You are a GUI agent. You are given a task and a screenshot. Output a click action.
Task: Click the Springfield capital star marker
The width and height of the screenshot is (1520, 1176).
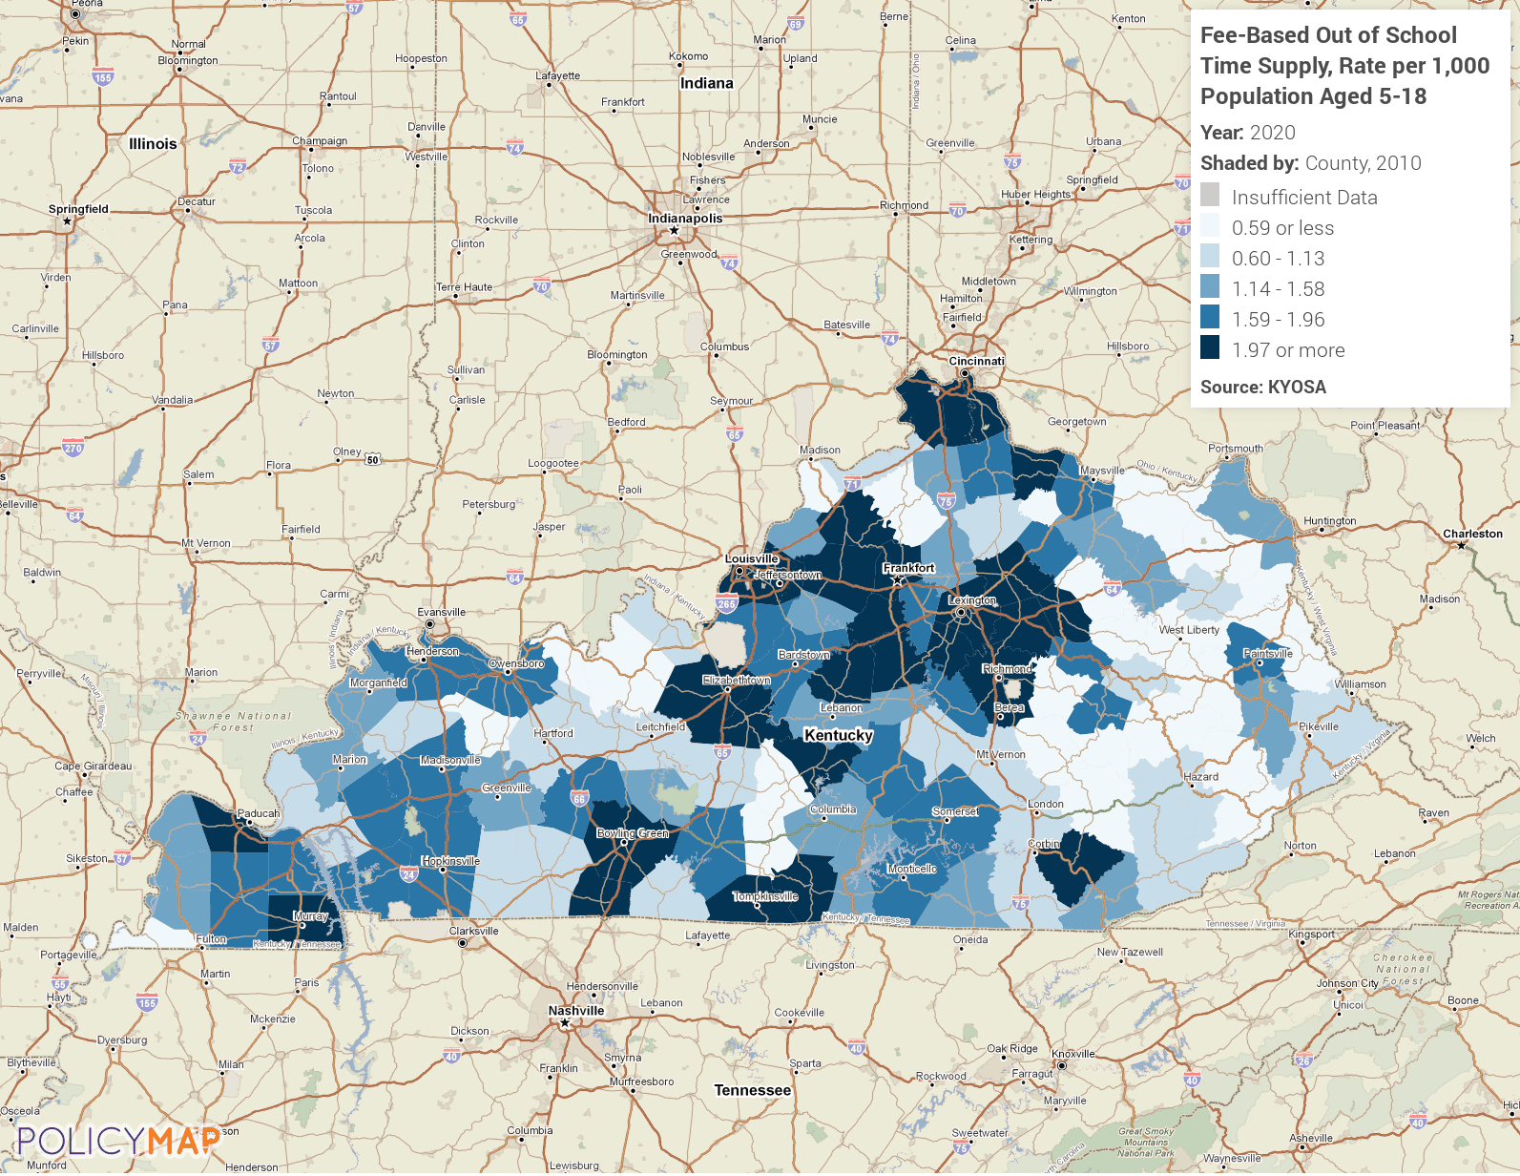point(67,221)
